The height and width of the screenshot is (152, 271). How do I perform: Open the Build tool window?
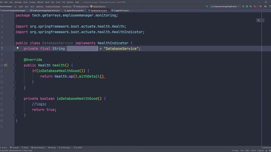[25, 148]
